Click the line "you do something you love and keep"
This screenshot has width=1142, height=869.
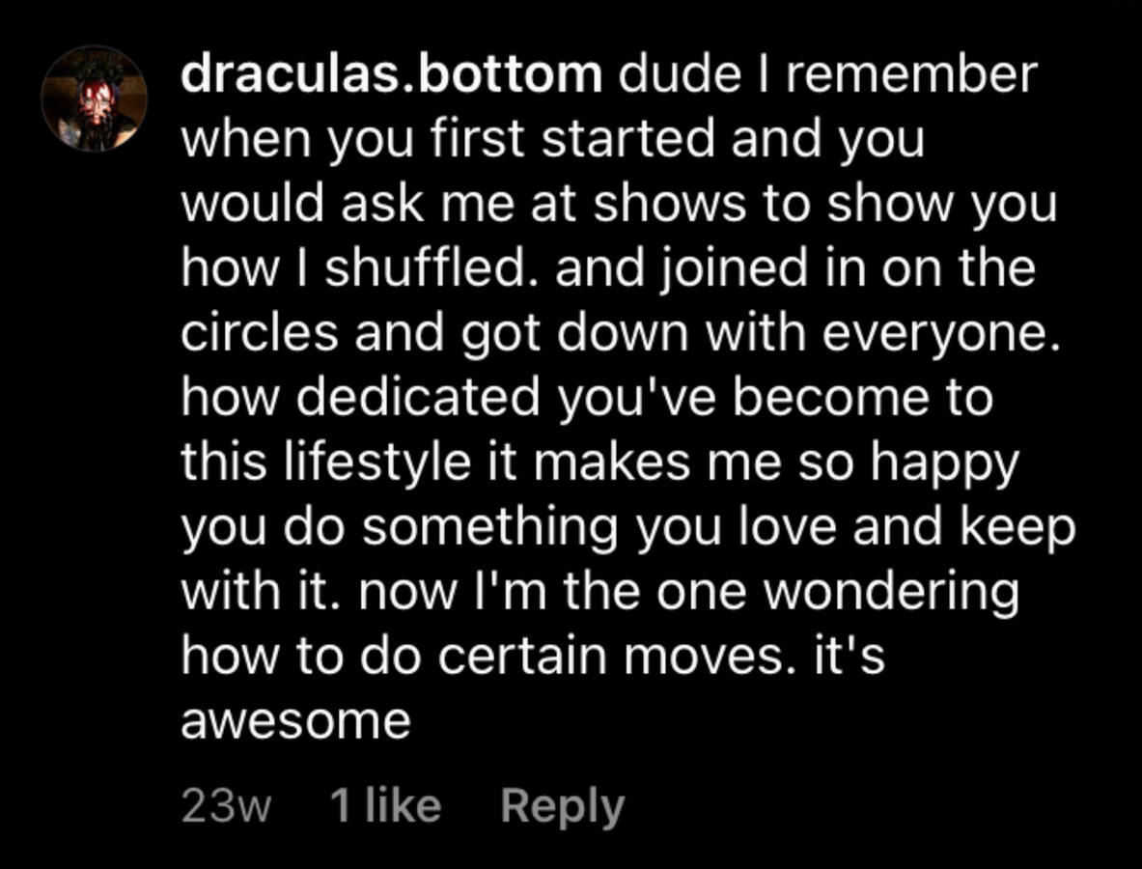(x=627, y=528)
